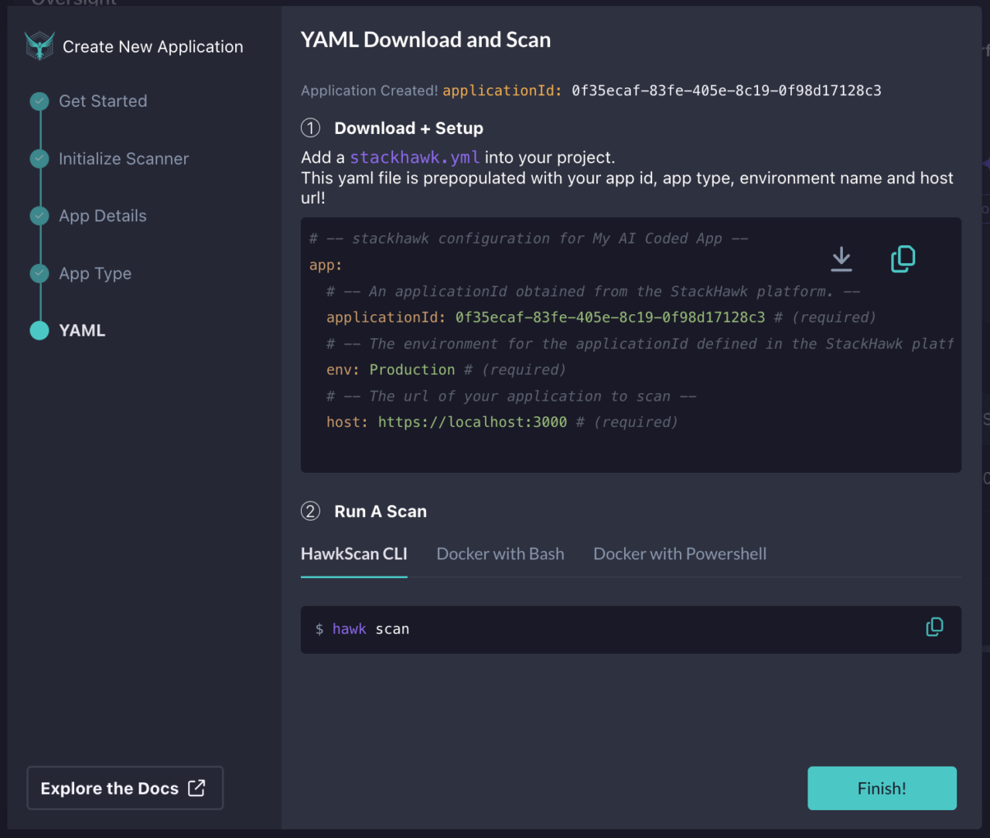Click the checkmark beside App Details

(39, 216)
